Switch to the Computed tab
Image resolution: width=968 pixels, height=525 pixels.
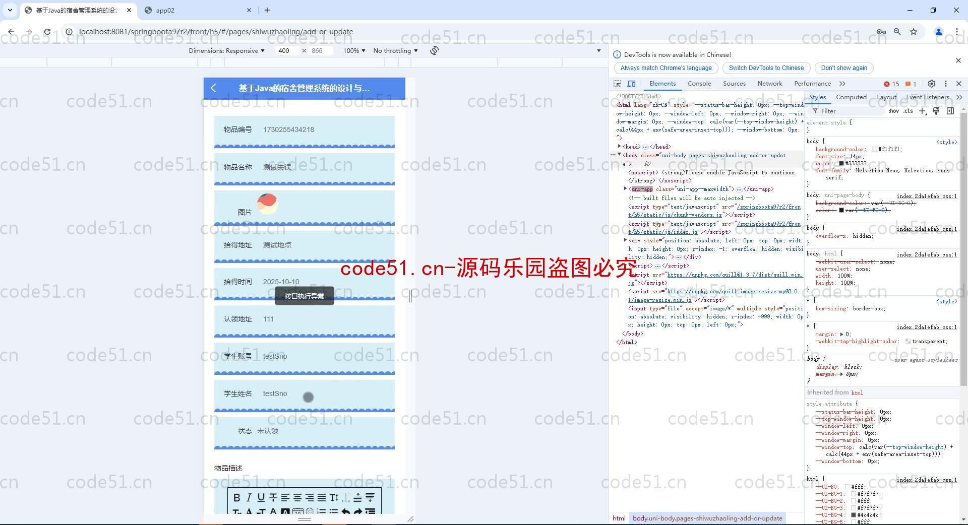pyautogui.click(x=851, y=97)
